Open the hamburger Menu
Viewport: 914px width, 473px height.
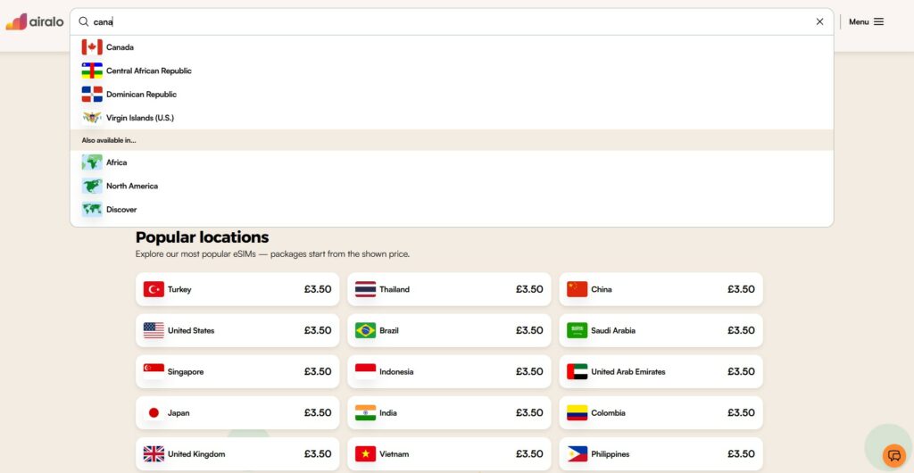[866, 21]
